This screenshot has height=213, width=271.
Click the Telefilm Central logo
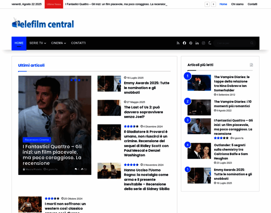[43, 23]
